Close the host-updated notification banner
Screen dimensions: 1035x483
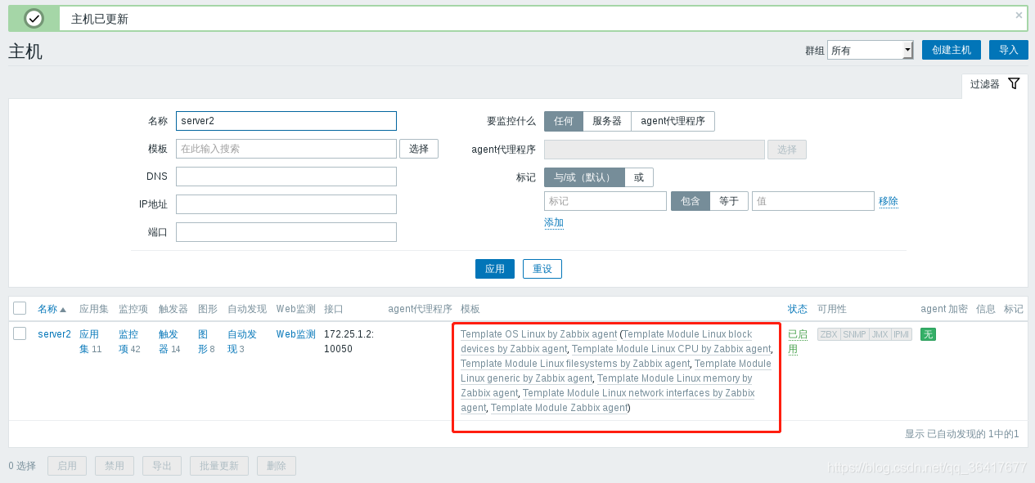(x=1019, y=15)
